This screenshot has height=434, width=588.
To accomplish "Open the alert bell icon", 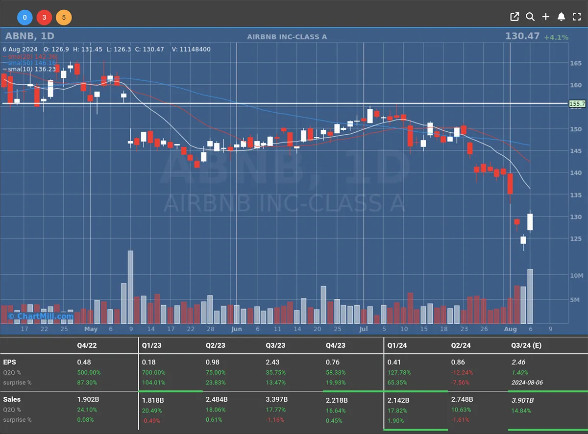I will point(562,17).
